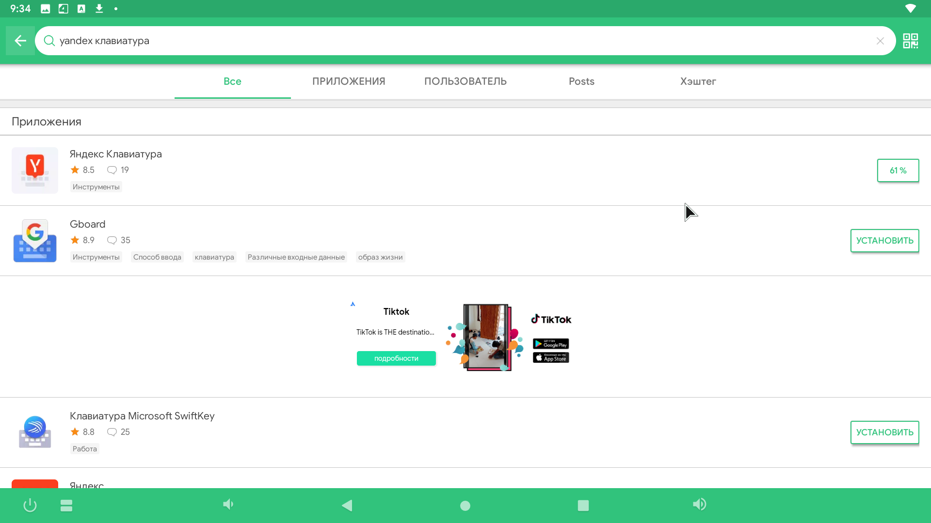Go back using the arrow beside search
The width and height of the screenshot is (931, 523).
click(20, 41)
